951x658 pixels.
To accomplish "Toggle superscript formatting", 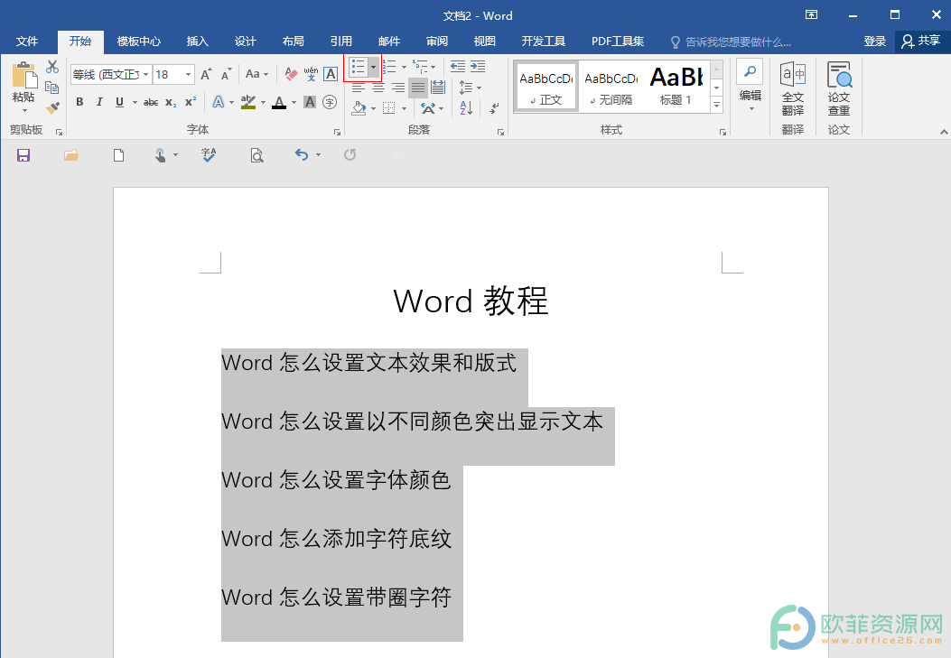I will tap(191, 102).
